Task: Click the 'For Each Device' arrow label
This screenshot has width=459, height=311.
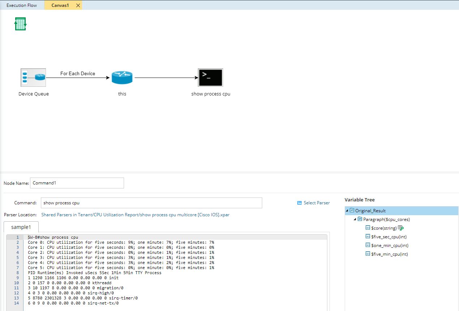Action: pos(78,73)
